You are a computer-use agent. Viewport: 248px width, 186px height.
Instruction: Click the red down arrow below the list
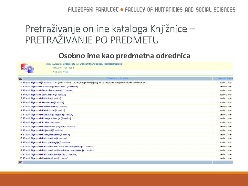(20, 163)
